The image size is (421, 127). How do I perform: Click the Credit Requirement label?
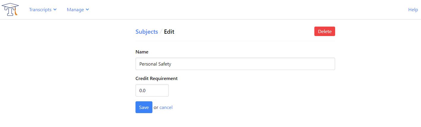156,78
